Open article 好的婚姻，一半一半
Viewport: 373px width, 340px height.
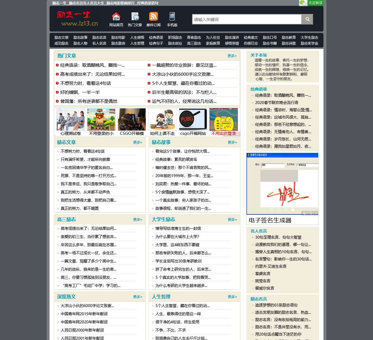pos(80,92)
